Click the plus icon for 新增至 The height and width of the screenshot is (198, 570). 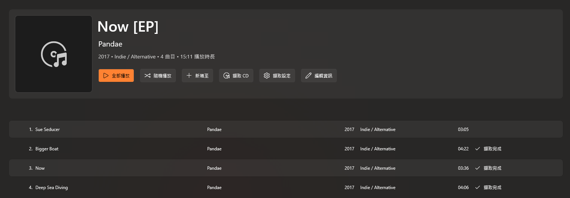(x=189, y=76)
